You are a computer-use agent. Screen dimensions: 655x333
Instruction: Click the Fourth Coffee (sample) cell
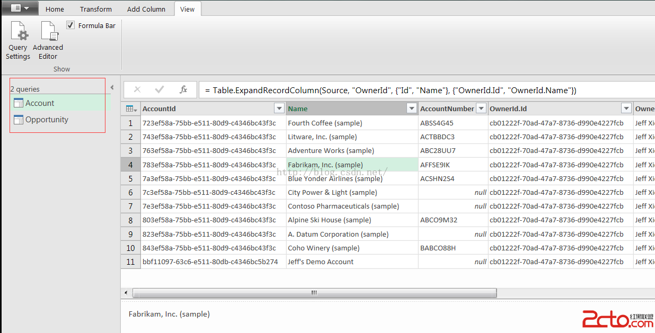[x=352, y=123]
